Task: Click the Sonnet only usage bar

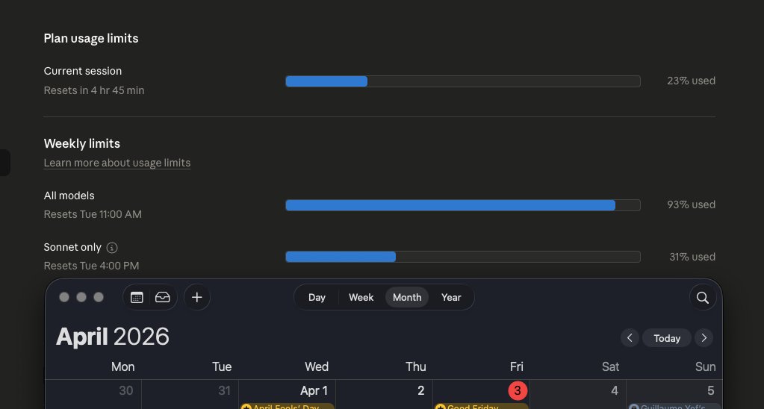Action: (x=463, y=257)
